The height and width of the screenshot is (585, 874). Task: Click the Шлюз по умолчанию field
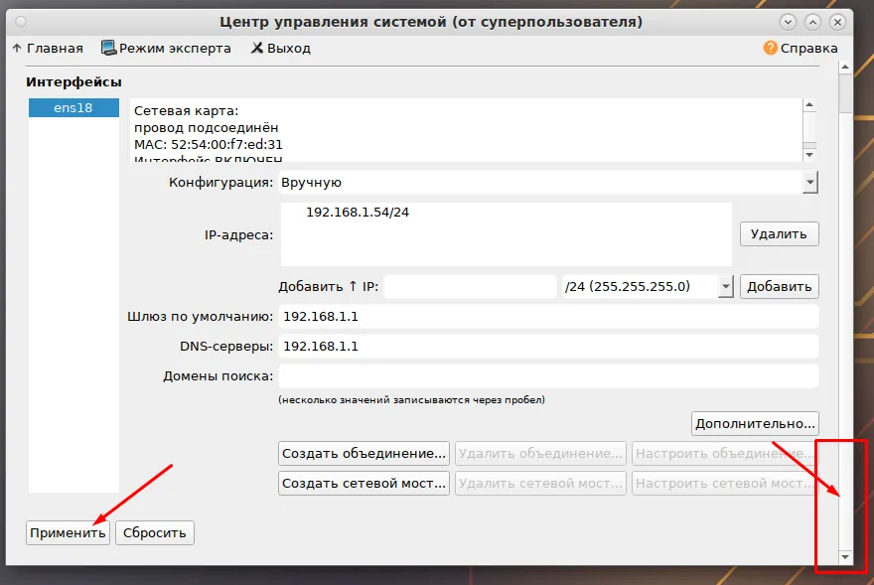tap(548, 317)
